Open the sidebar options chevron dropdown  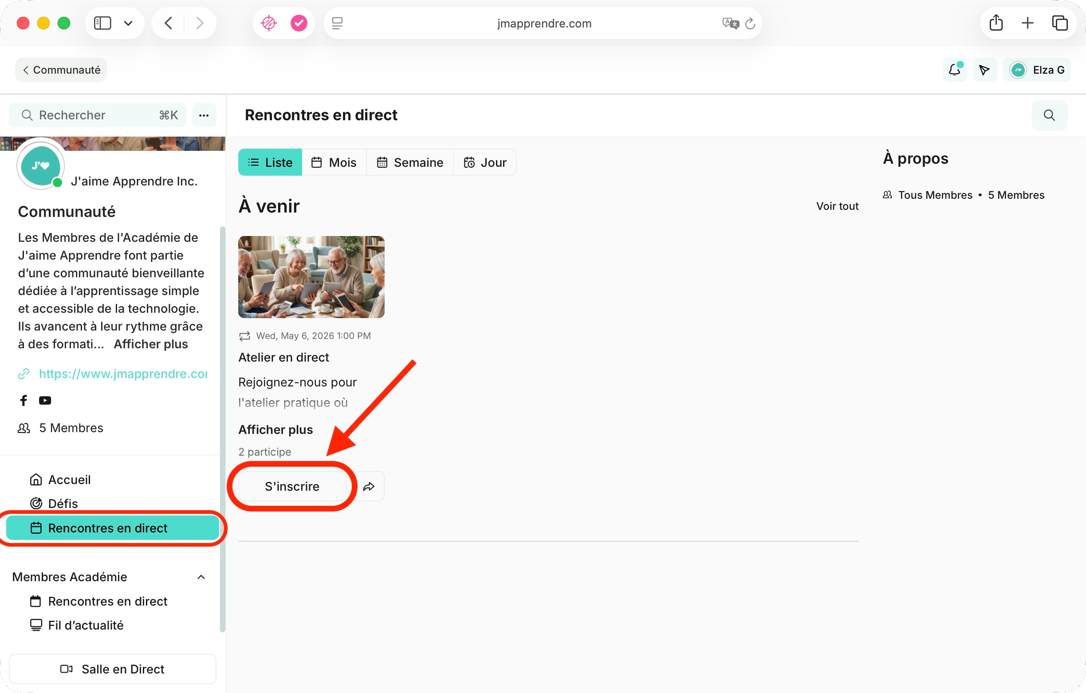pos(128,23)
